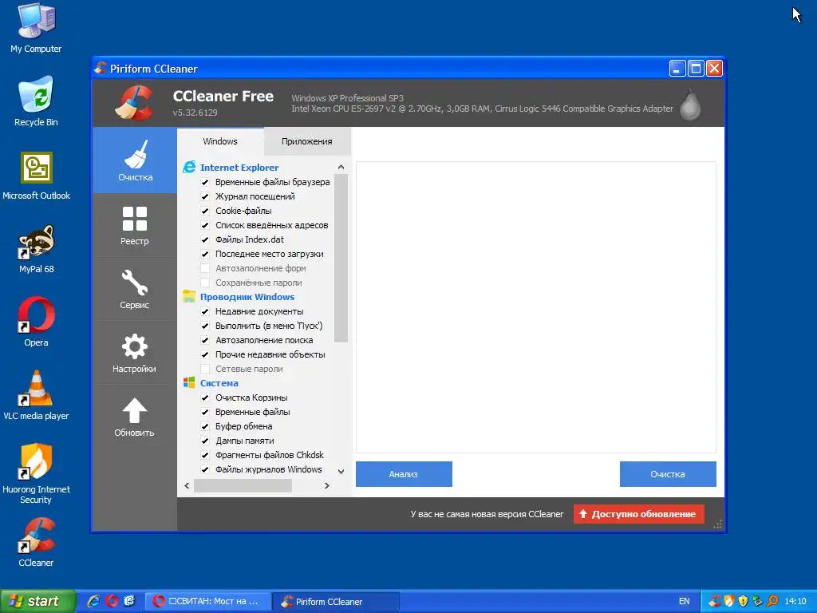817x613 pixels.
Task: Enable Сохранённые пароли checkbox
Action: (x=205, y=283)
